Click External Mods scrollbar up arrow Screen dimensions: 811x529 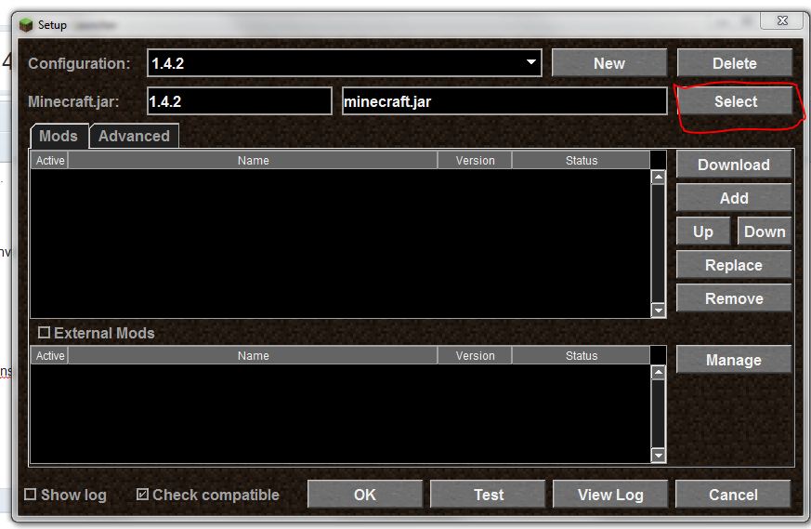tap(658, 373)
